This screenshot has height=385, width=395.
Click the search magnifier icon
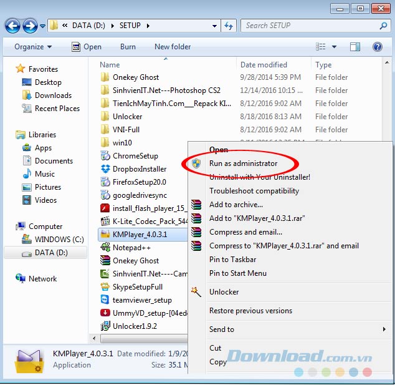coord(383,26)
